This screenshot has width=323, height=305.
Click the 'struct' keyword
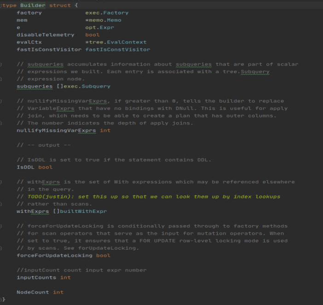click(60, 6)
